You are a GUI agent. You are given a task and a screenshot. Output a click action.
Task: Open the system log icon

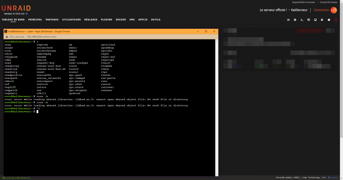tap(322, 20)
